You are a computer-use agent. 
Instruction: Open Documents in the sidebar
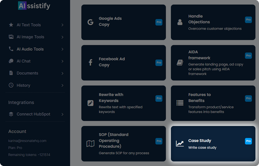[x=27, y=73]
